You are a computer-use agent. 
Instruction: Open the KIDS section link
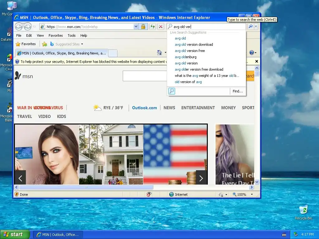coord(61,116)
